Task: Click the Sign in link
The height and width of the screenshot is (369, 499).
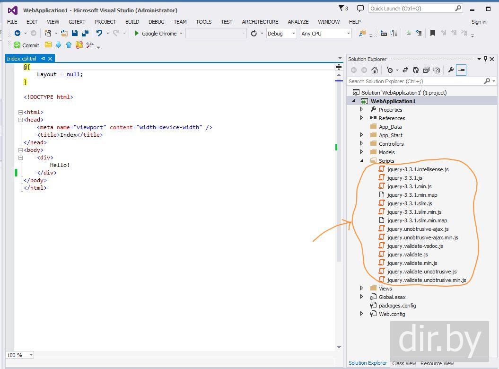Action: 479,22
